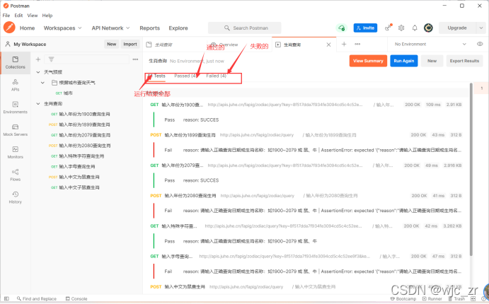This screenshot has width=489, height=304.
Task: Switch to the Failed (4) tab
Action: [216, 76]
